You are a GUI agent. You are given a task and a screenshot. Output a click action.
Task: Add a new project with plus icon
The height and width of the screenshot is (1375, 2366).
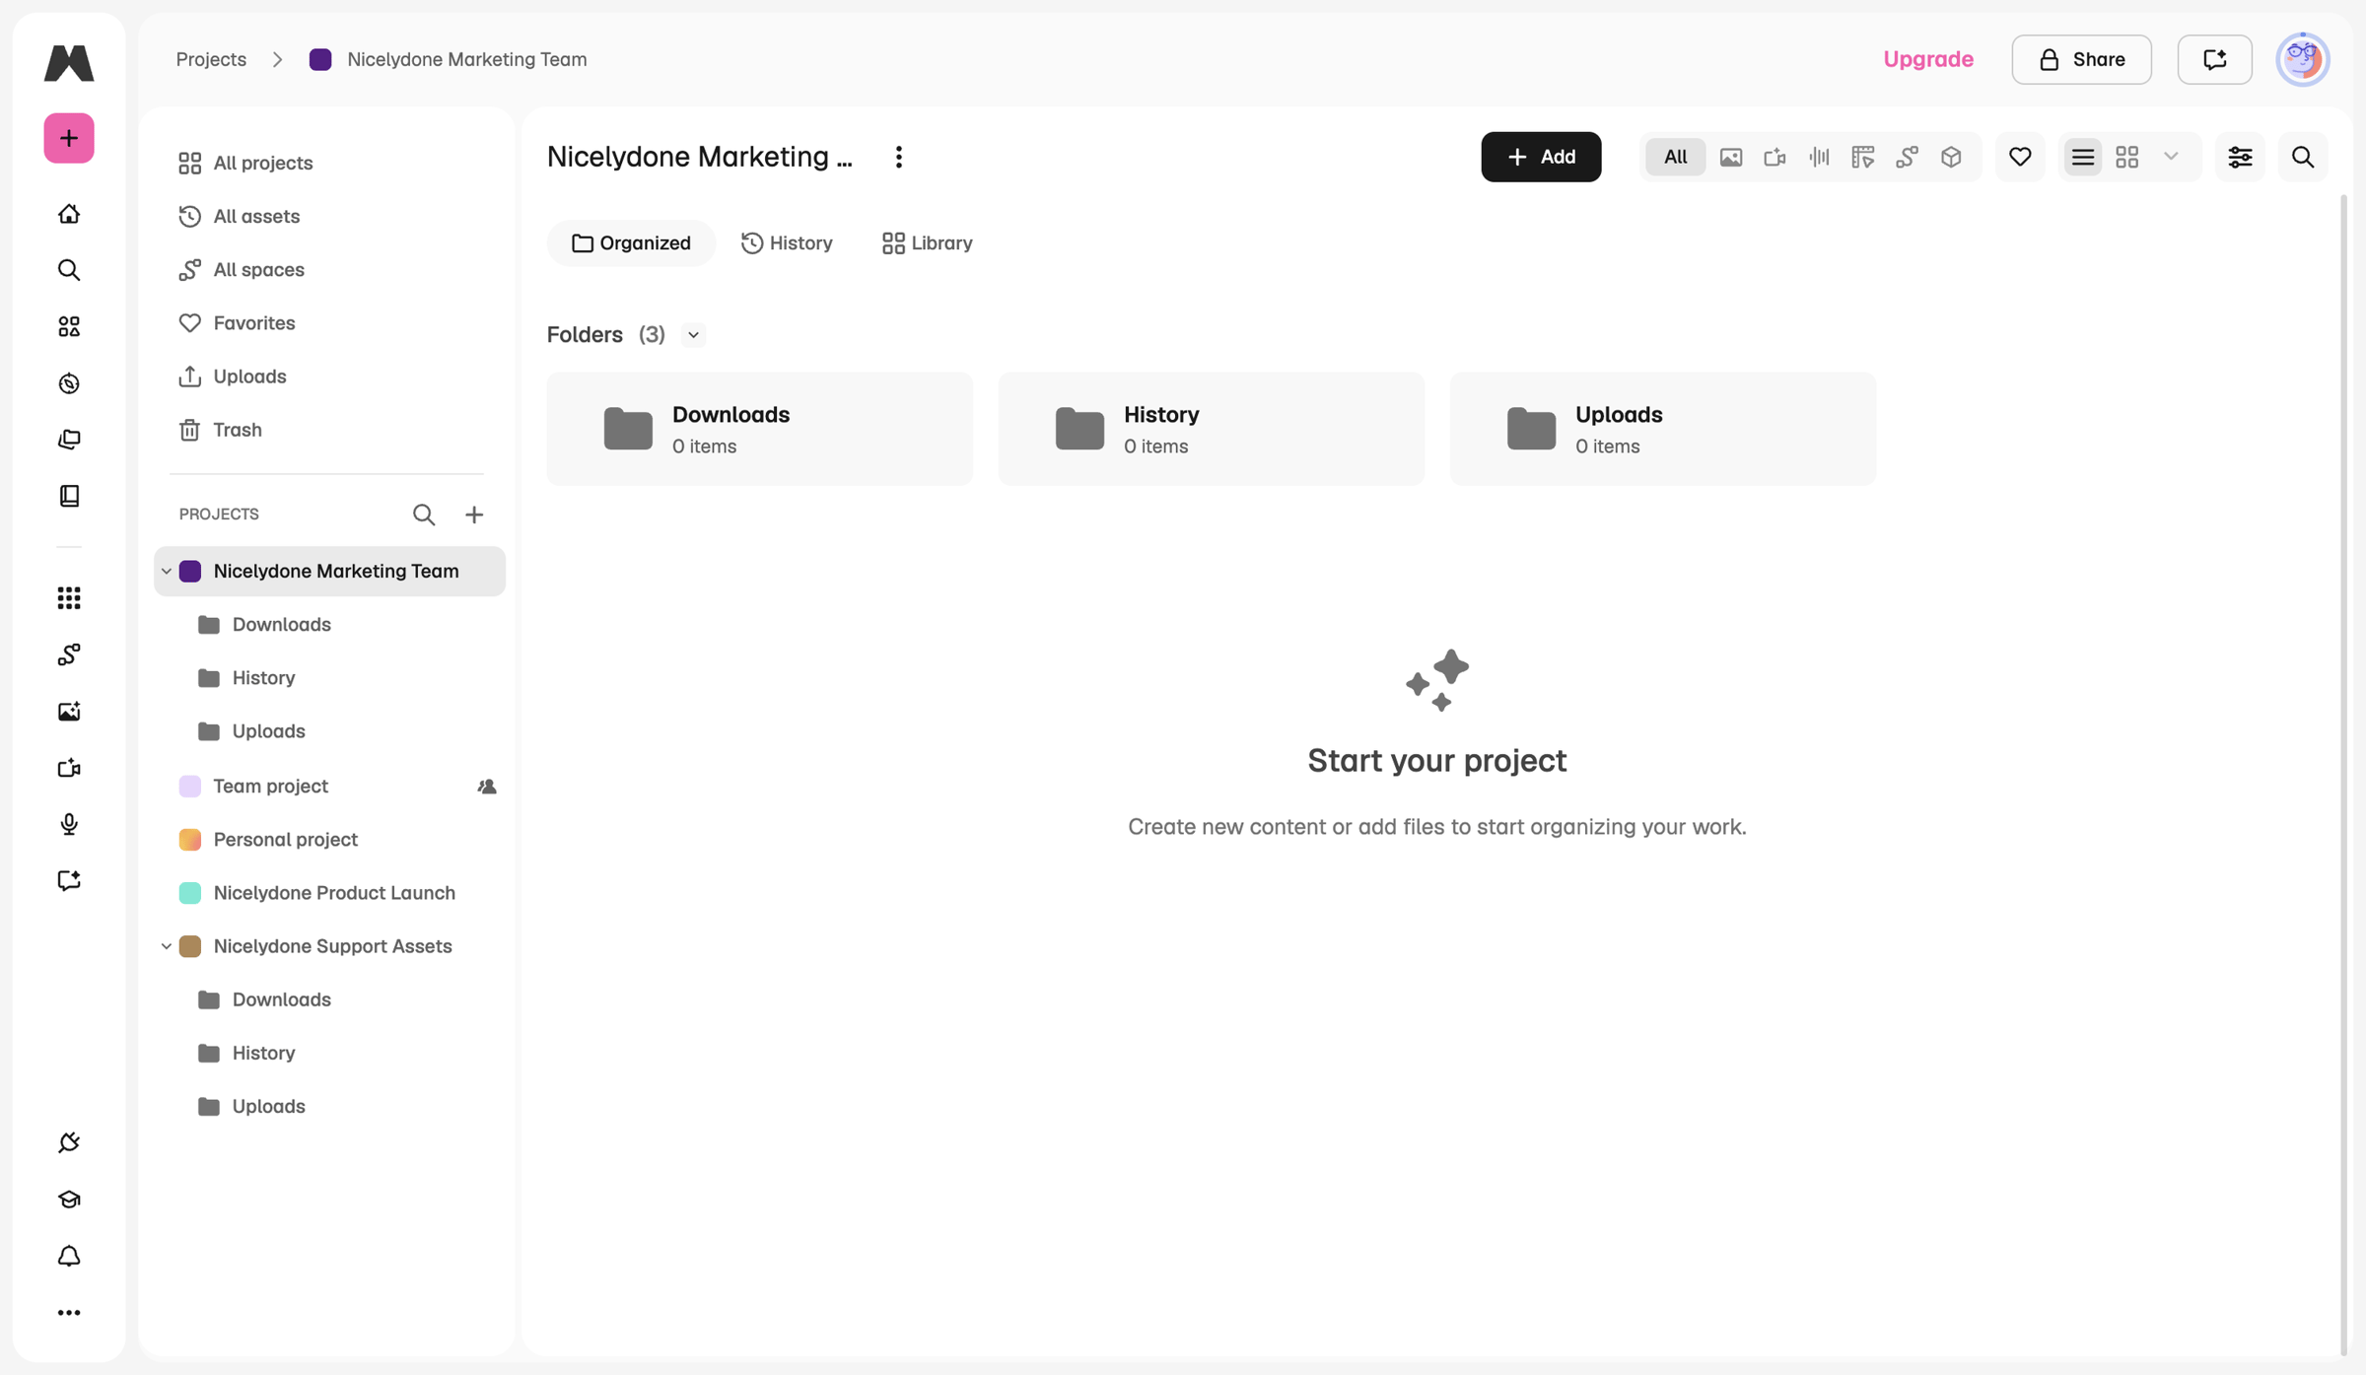[x=474, y=515]
